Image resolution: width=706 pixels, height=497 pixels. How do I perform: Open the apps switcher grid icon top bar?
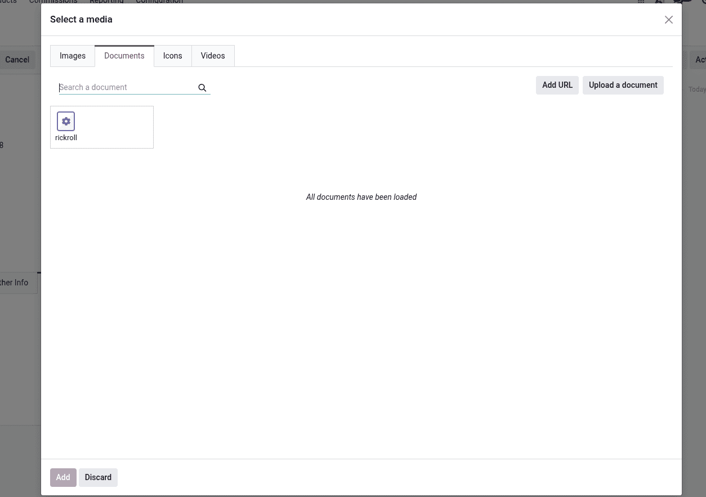640,2
